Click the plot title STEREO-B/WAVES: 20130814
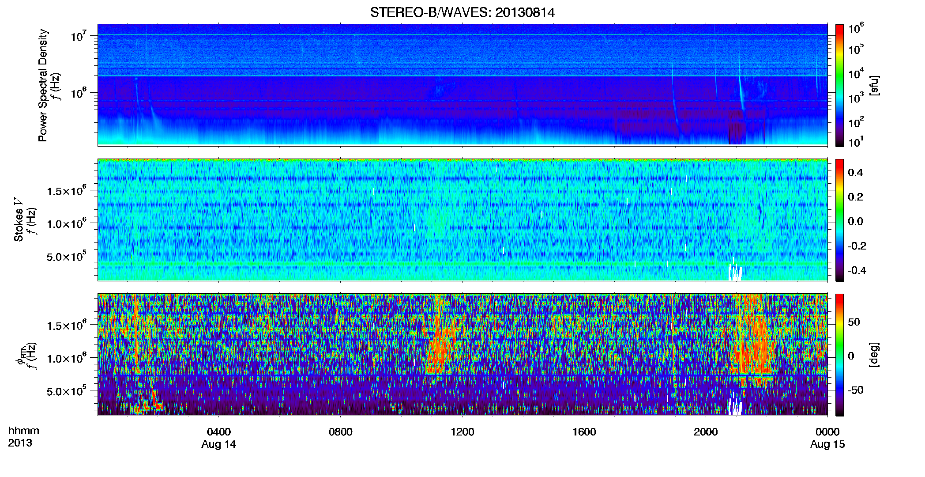925x477 pixels. pyautogui.click(x=462, y=12)
